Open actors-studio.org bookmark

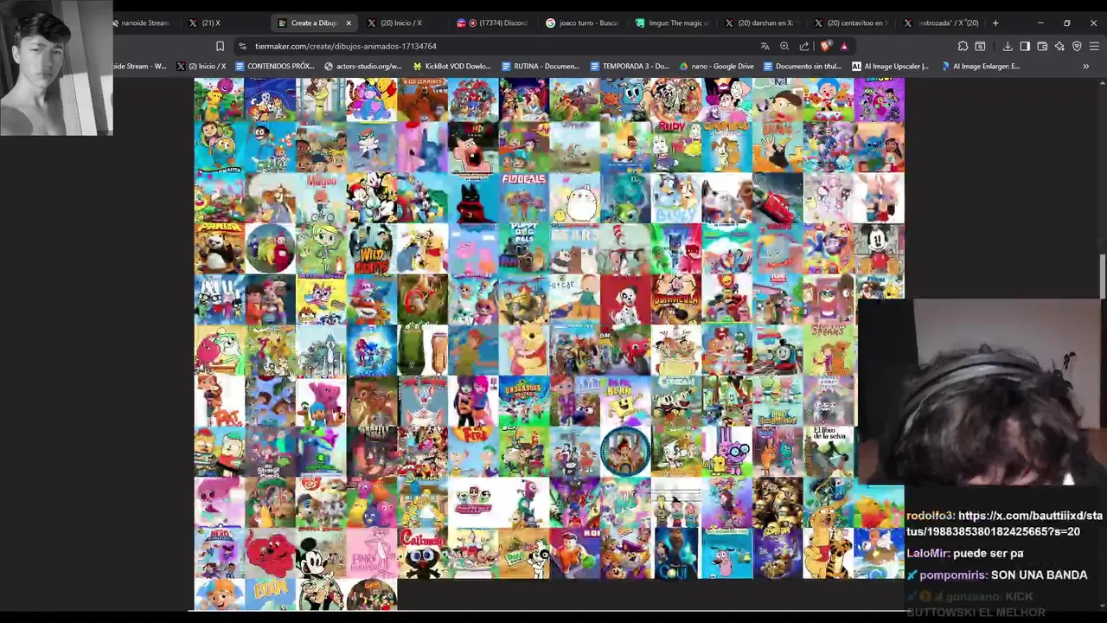pos(362,66)
